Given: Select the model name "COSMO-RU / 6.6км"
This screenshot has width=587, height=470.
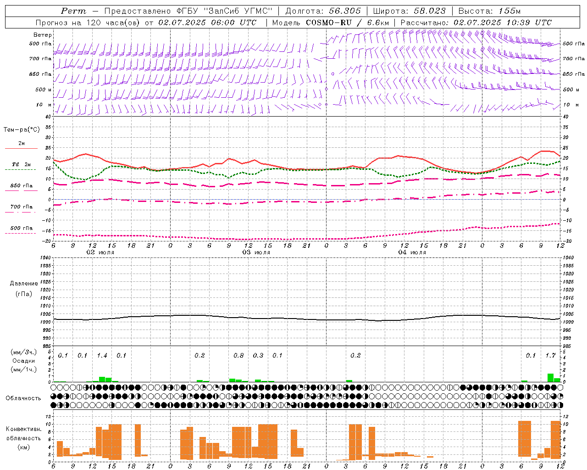Looking at the screenshot, I should pos(347,22).
